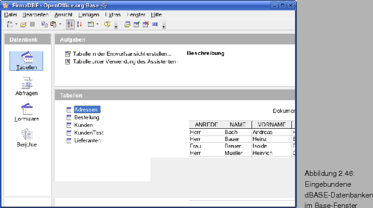
Task: Select Formulare in Datenbank sidebar
Action: (27, 112)
